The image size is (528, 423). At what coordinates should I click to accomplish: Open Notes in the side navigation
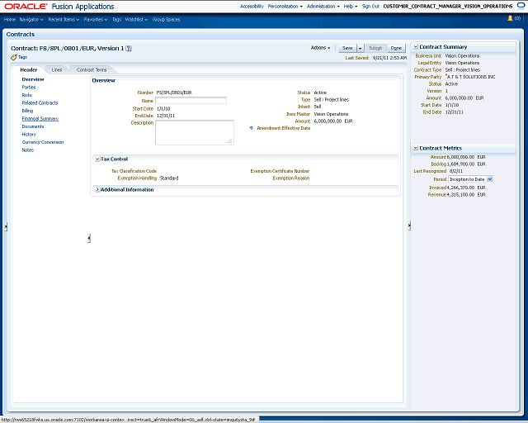[27, 150]
